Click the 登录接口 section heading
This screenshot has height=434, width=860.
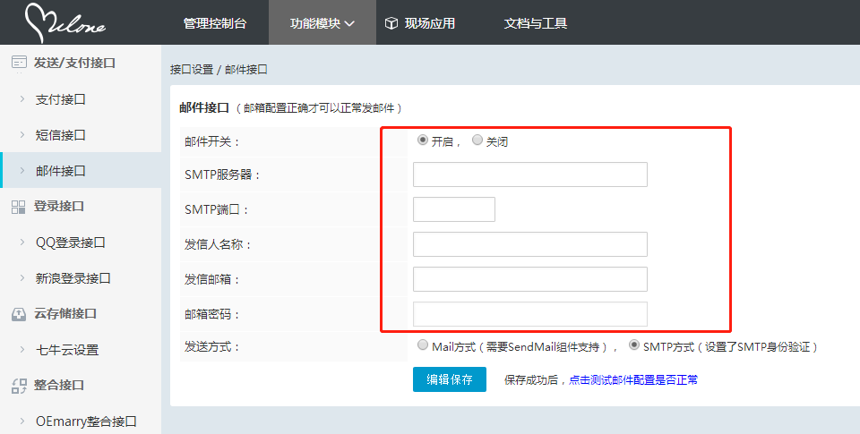click(59, 207)
